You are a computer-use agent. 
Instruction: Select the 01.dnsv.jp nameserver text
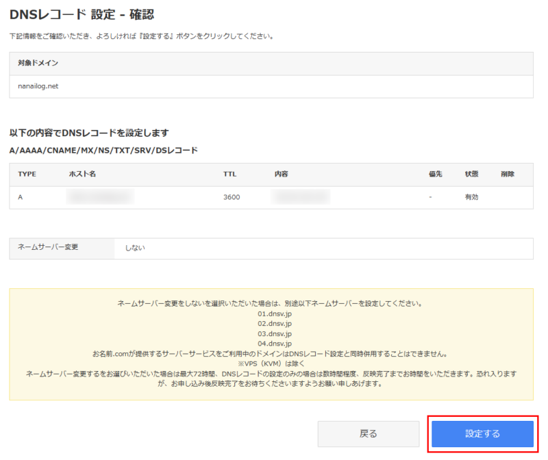click(275, 314)
